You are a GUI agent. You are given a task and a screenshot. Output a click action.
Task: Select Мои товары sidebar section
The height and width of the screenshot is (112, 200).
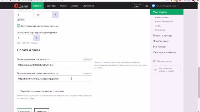point(167,12)
